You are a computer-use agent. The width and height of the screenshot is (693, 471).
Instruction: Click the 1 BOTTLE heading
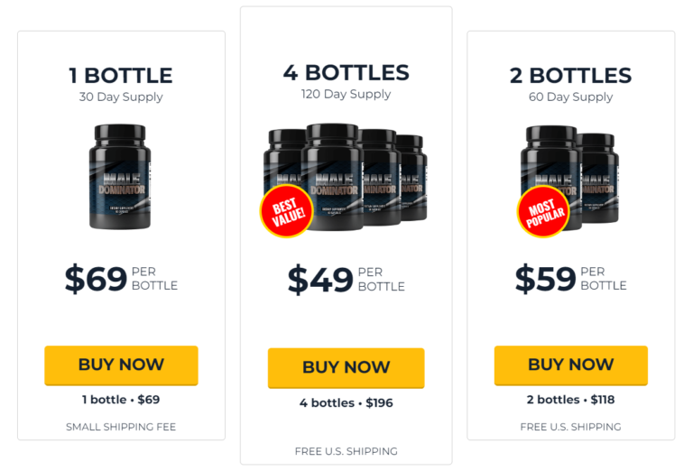121,76
